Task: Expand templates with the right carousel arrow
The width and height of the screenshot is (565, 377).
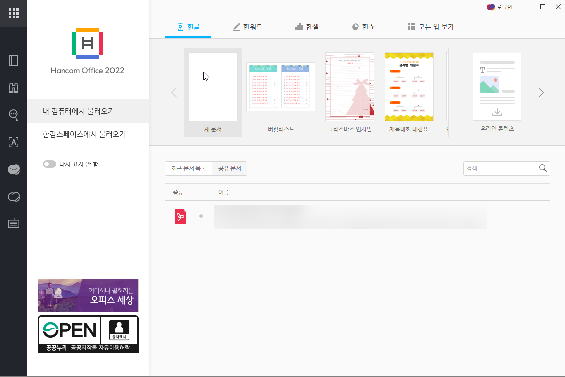Action: coord(541,92)
